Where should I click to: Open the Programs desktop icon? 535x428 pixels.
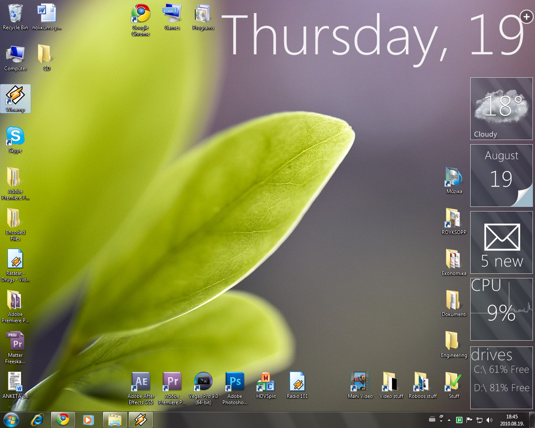pyautogui.click(x=203, y=17)
